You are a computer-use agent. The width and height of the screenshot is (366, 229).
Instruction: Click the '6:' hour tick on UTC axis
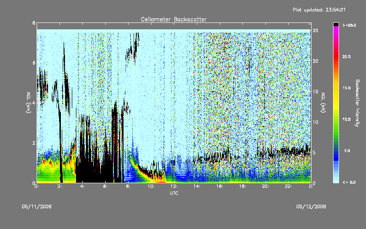point(105,186)
